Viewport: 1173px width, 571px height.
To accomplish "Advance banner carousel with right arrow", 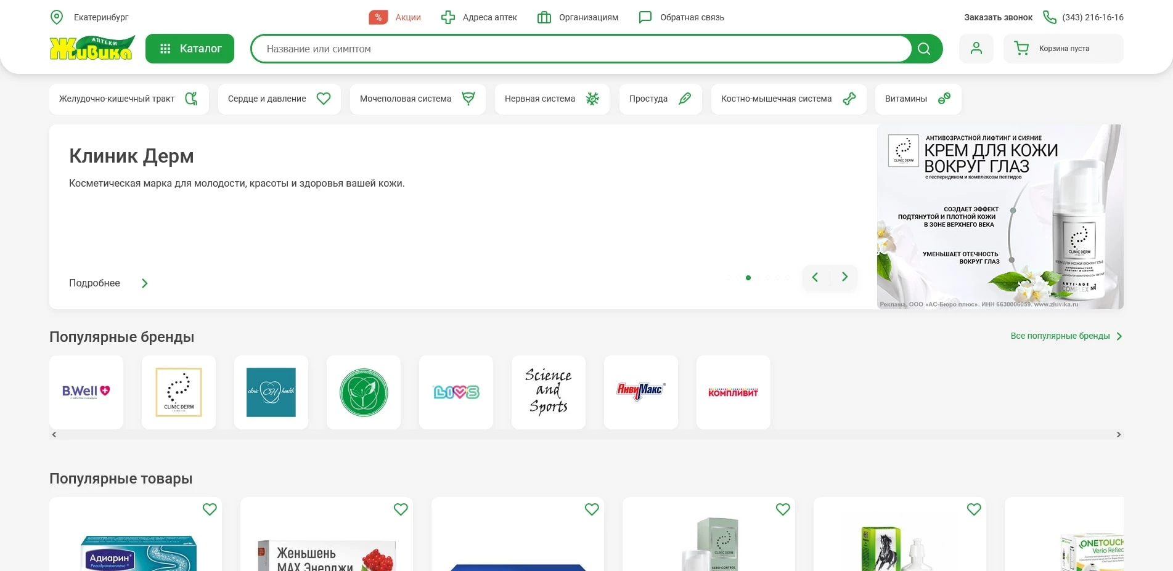I will pos(844,277).
